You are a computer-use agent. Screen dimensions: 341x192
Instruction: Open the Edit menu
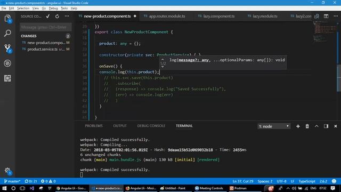pos(11,9)
